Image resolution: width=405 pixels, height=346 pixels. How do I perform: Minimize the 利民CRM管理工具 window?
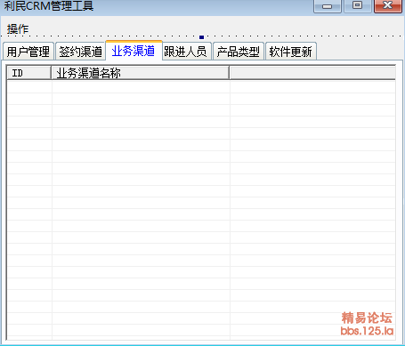coord(328,6)
